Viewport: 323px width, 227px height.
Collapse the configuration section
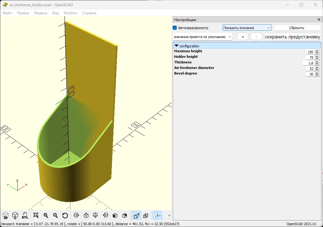(177, 46)
